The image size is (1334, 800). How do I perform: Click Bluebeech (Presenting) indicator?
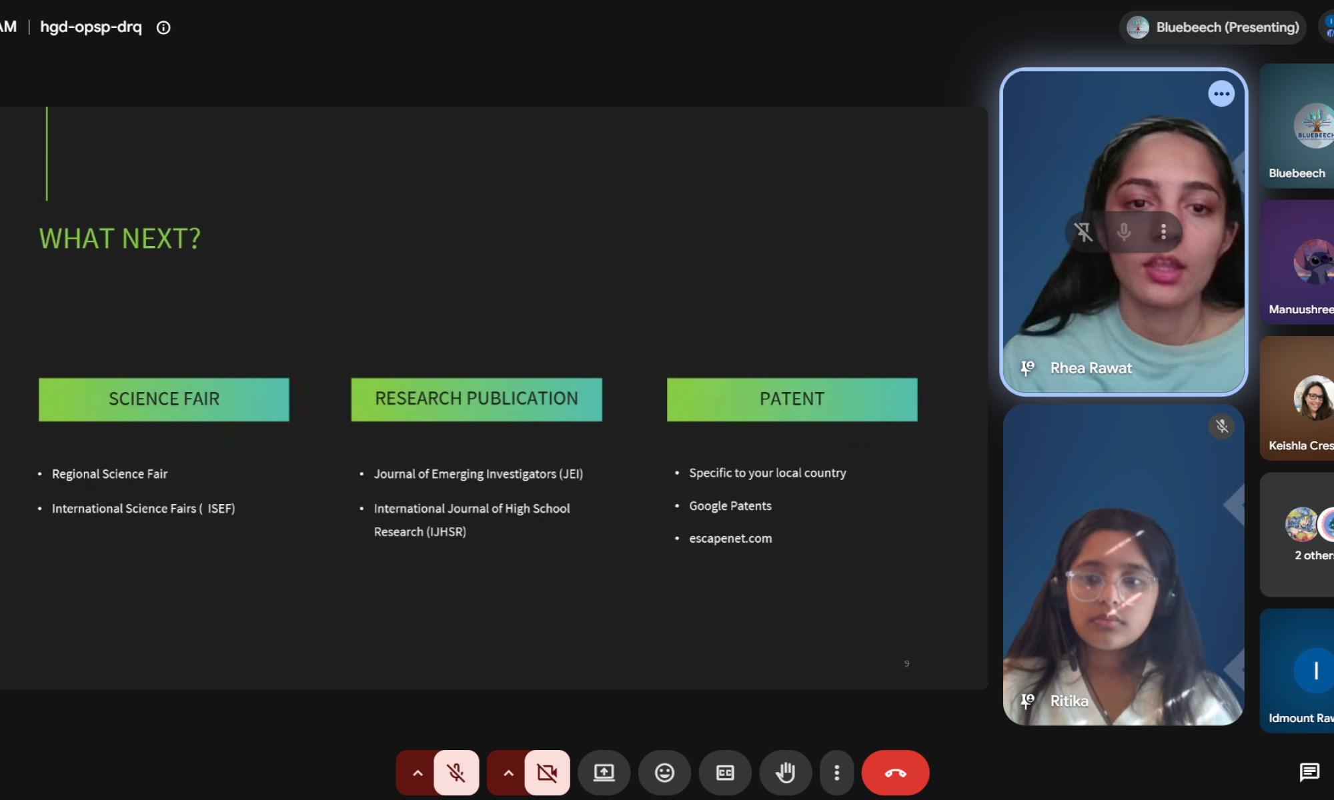1213,27
